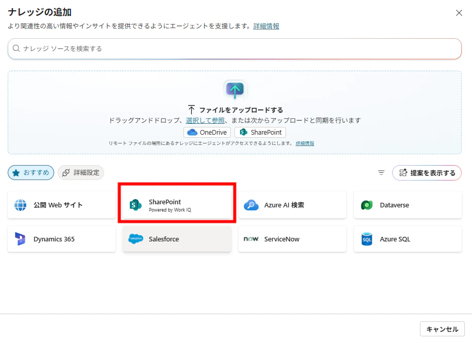The width and height of the screenshot is (472, 341).
Task: Switch to the 詳細設定 tab
Action: pos(81,173)
